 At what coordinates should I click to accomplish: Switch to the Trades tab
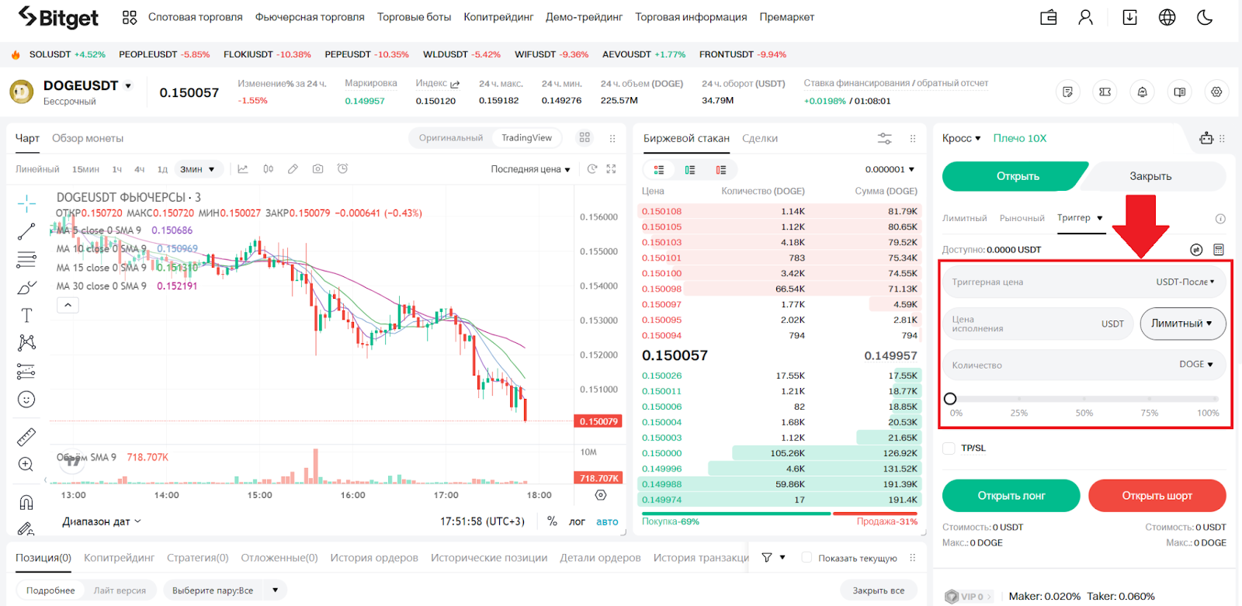pyautogui.click(x=760, y=138)
